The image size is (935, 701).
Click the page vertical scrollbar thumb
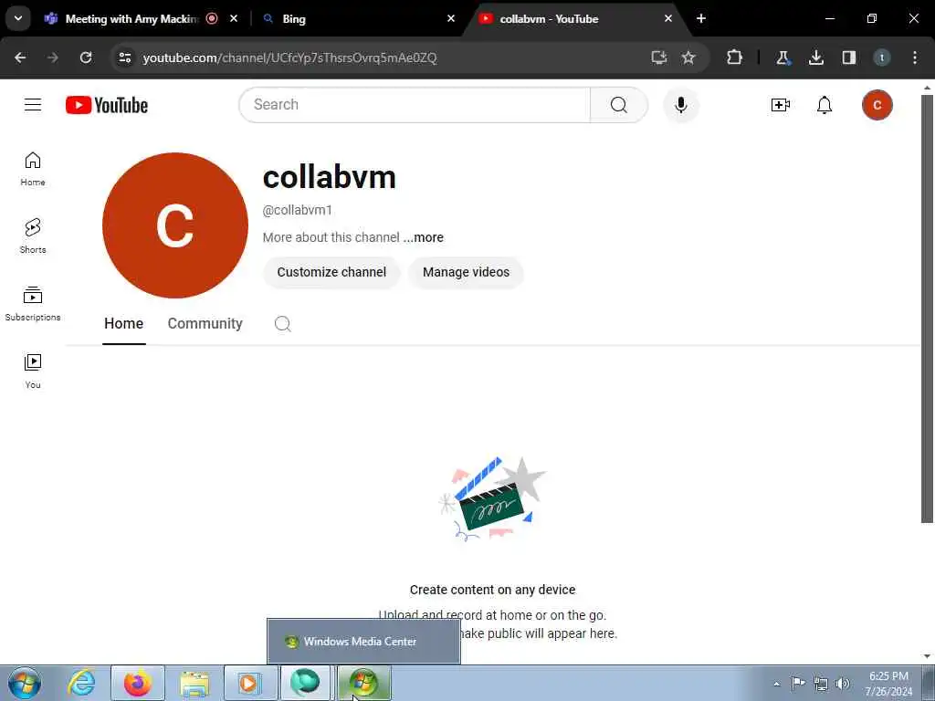tap(927, 309)
